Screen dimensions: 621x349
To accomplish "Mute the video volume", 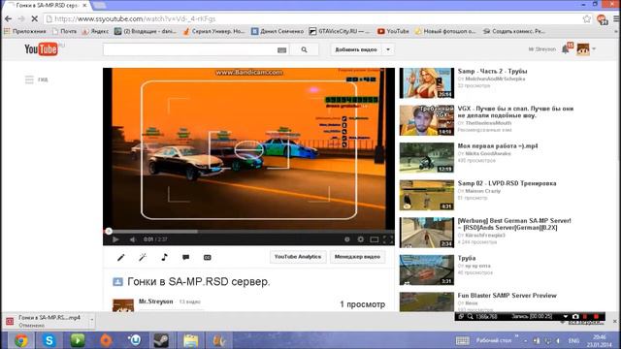I will pyautogui.click(x=133, y=239).
